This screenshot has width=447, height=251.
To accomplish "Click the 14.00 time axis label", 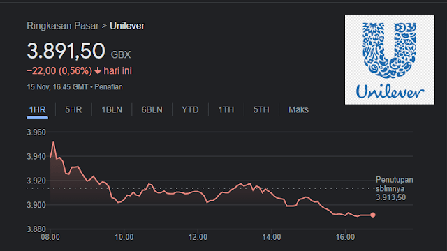I will pos(272,237).
